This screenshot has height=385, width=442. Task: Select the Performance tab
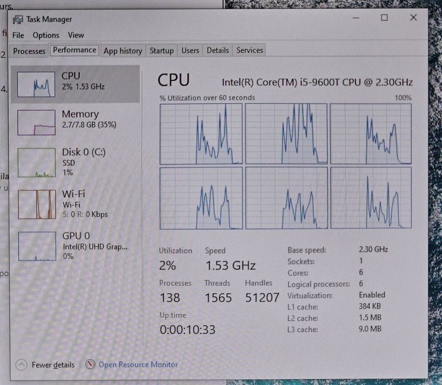click(75, 50)
